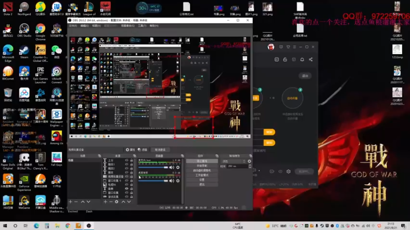Click notification bell in streaming assistant window
This screenshot has width=410, height=230.
[302, 59]
